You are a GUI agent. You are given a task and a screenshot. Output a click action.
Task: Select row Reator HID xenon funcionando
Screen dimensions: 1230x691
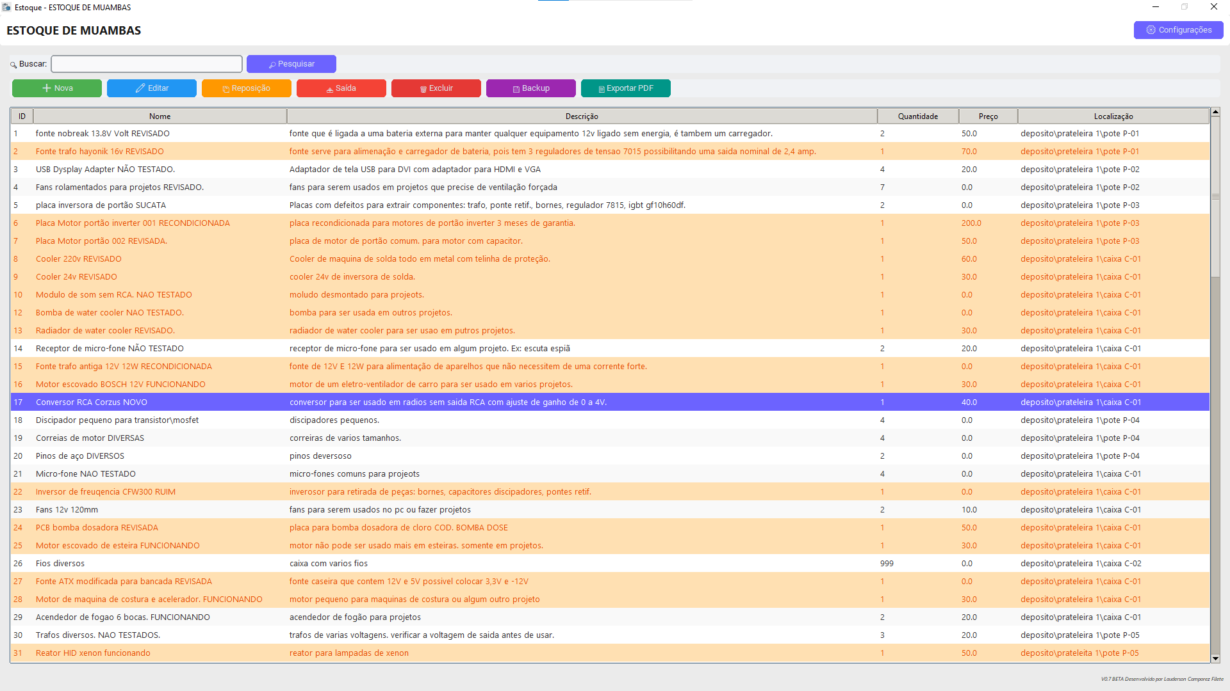coord(93,653)
